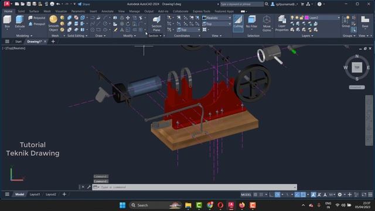Click the Polysolid tool
Screen dimensions: 375x211
pos(37,18)
